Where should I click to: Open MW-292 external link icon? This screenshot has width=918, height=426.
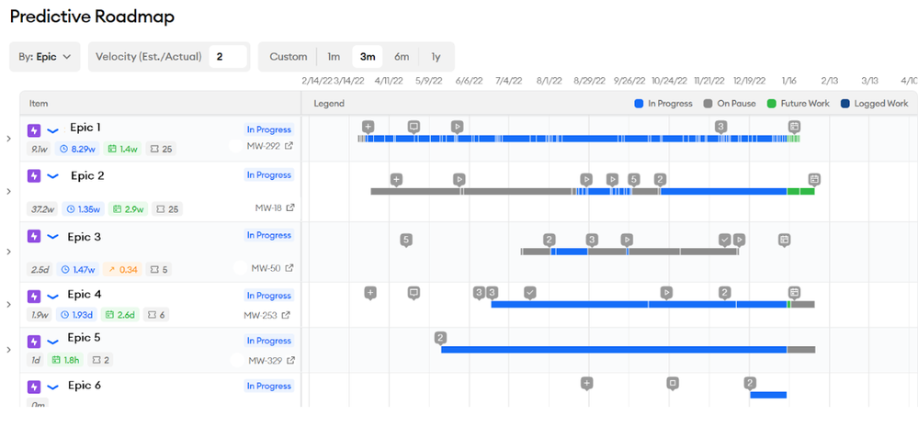(289, 146)
